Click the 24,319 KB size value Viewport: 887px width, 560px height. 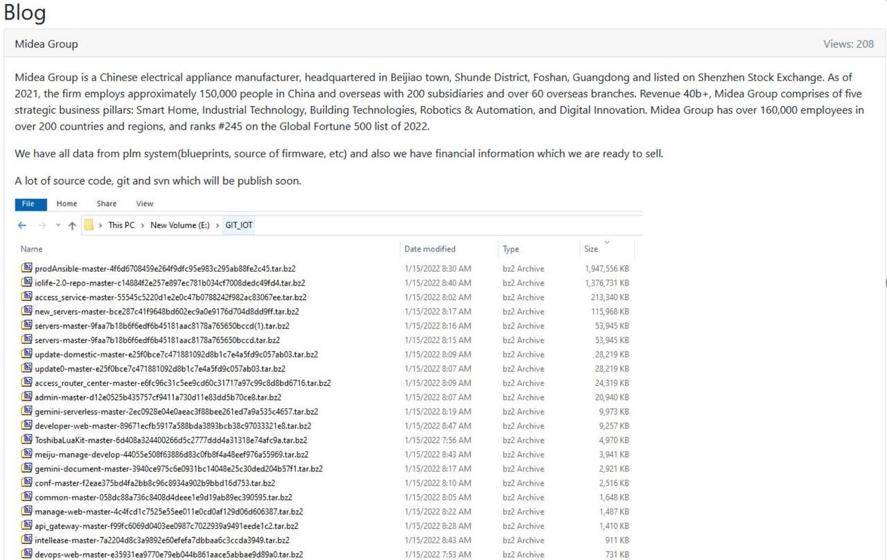coord(613,383)
